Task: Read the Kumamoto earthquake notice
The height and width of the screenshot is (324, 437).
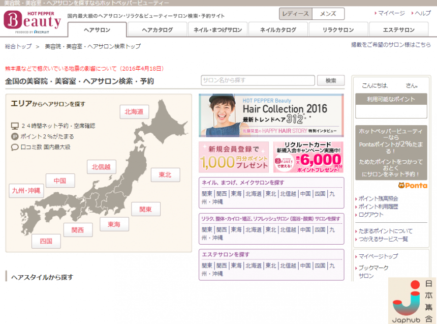Action: (x=84, y=69)
